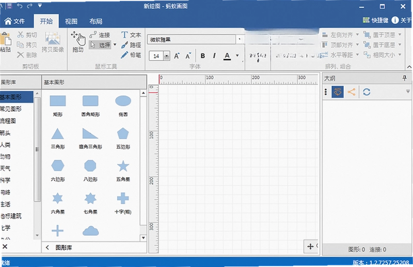Toggle bold formatting button

tap(202, 56)
